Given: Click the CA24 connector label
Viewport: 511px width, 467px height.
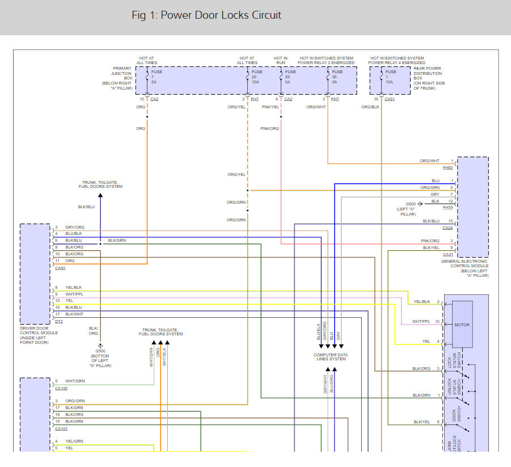Looking at the screenshot, I should pos(448,228).
